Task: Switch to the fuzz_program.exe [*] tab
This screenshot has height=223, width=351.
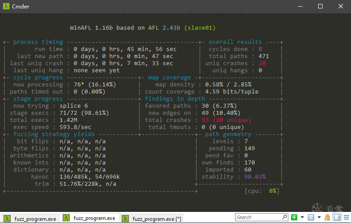Action: 152,219
